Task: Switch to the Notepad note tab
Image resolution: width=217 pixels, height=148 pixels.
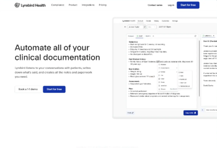Action: 131,36
